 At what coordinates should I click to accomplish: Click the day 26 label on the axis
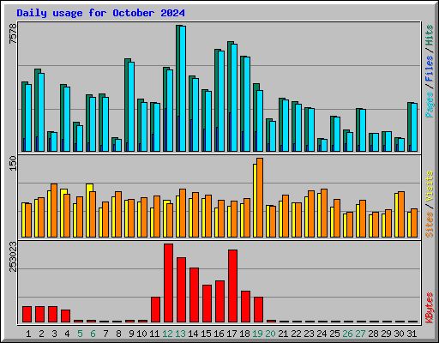(x=348, y=334)
